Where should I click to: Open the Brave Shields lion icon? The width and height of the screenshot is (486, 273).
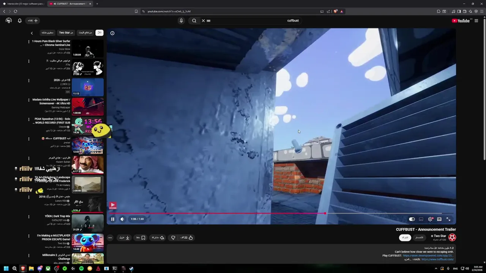(335, 11)
